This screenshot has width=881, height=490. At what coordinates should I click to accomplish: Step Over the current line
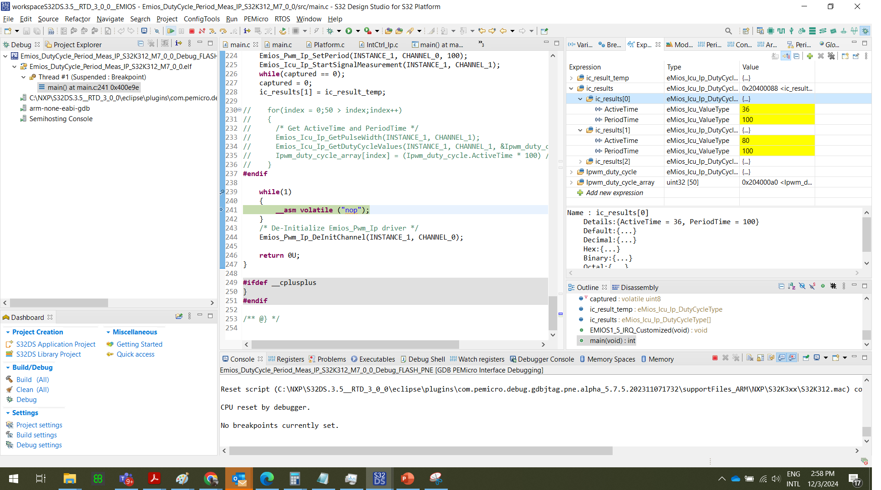point(223,30)
